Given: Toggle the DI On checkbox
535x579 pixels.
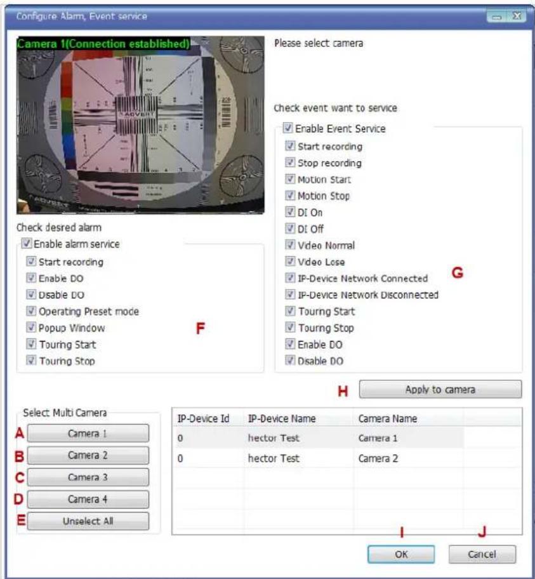Looking at the screenshot, I should coord(290,212).
